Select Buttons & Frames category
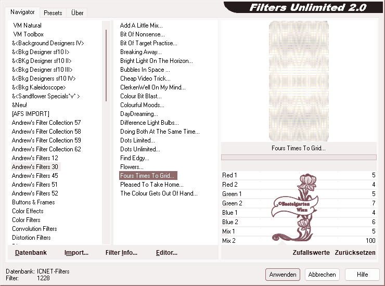Viewport: 385px width, 286px height. point(33,202)
